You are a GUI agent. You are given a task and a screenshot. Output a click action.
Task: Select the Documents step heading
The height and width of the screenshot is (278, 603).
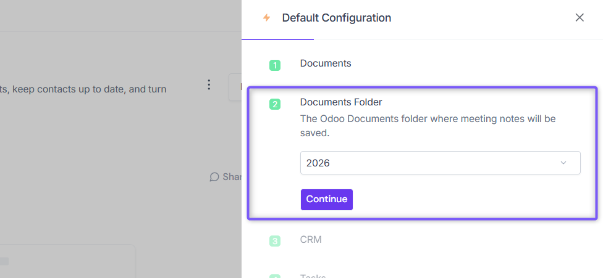(x=326, y=63)
